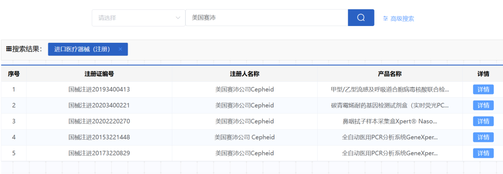Screen dimensions: 503x174
Task: Click the 产品名称 column header
Action: coord(390,74)
